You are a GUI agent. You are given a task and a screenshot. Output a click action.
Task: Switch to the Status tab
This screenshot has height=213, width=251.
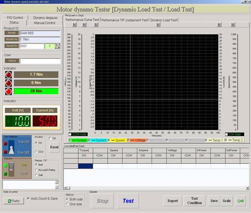pos(14,23)
